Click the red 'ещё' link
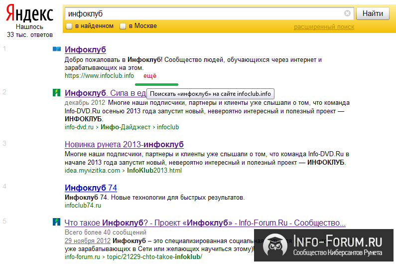This screenshot has width=396, height=264. tap(150, 76)
